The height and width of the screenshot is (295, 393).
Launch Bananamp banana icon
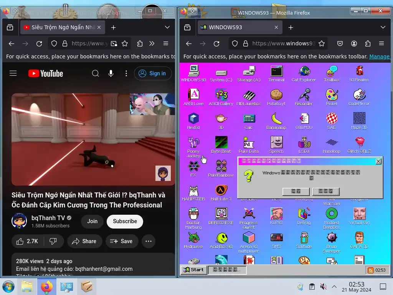[276, 121]
